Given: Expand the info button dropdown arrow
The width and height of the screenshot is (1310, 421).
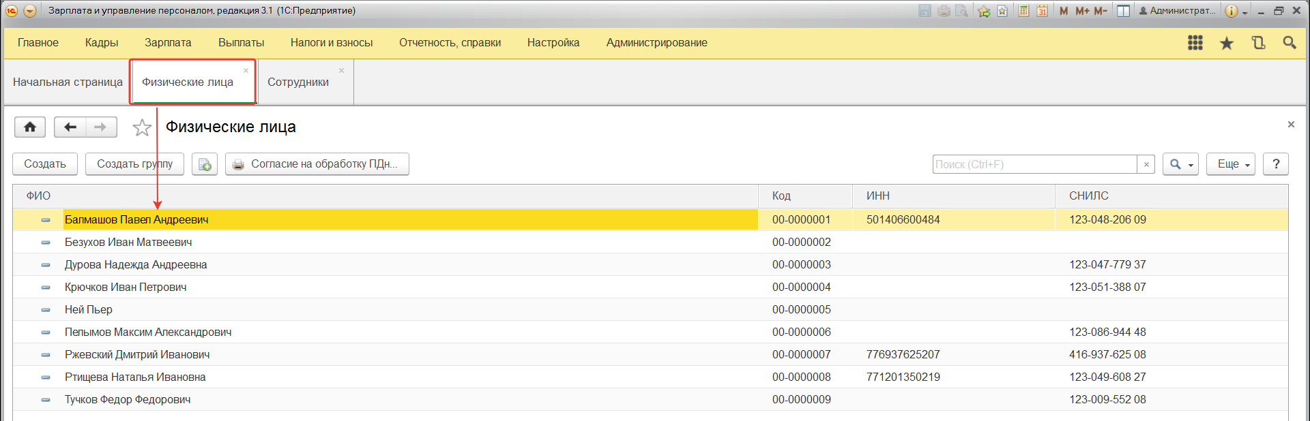Looking at the screenshot, I should [1245, 12].
